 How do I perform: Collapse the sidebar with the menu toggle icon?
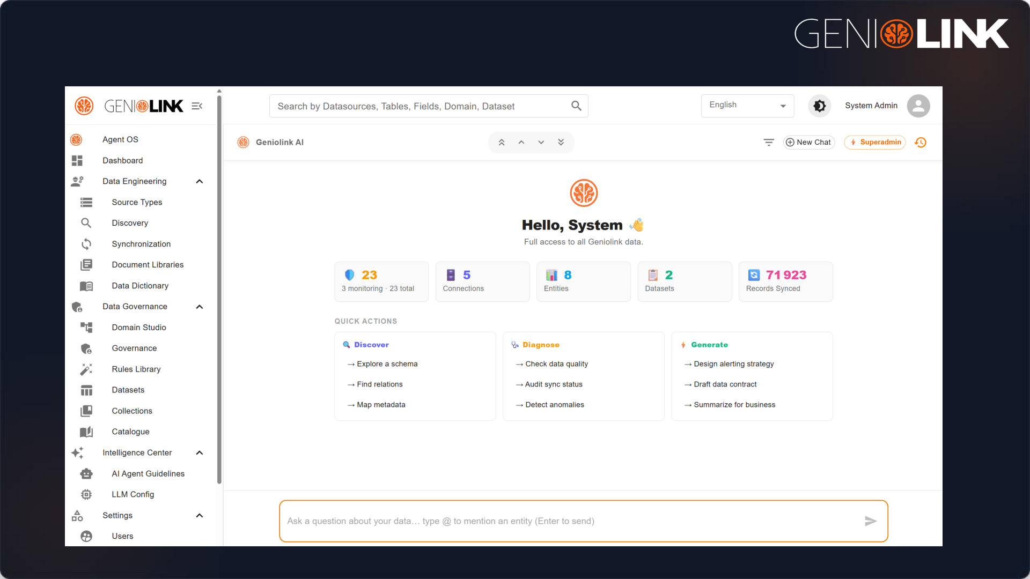197,106
